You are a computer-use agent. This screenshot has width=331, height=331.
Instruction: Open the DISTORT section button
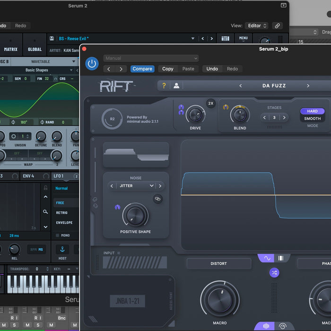pyautogui.click(x=218, y=263)
